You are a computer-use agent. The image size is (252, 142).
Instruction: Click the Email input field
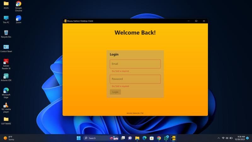[x=135, y=64]
